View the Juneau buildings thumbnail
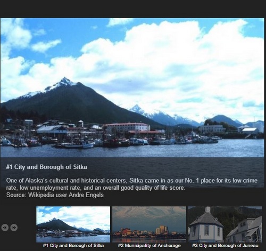Image resolution: width=266 pixels, height=251 pixels. [225, 224]
